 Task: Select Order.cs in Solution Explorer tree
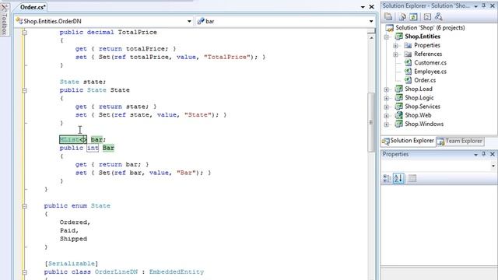click(x=425, y=80)
